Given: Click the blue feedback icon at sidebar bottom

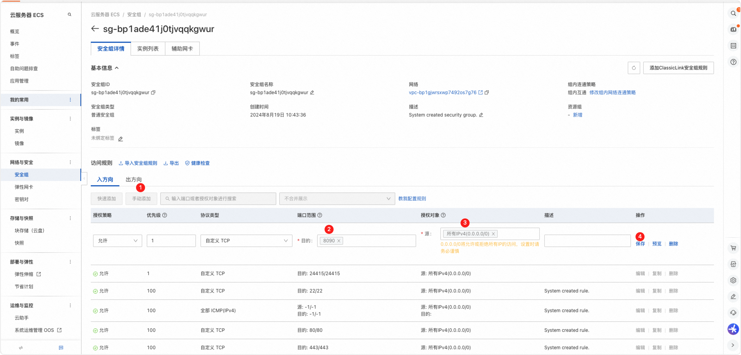Looking at the screenshot, I should pos(61,348).
